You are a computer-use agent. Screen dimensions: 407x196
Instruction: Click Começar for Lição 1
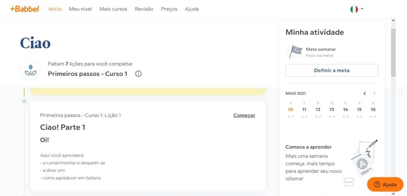(244, 115)
